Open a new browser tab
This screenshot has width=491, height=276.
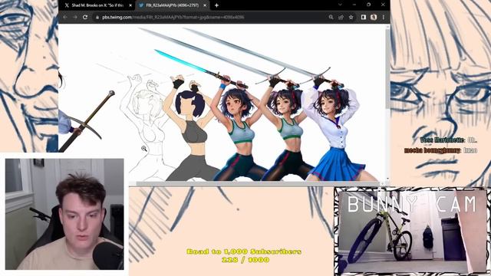click(x=216, y=5)
